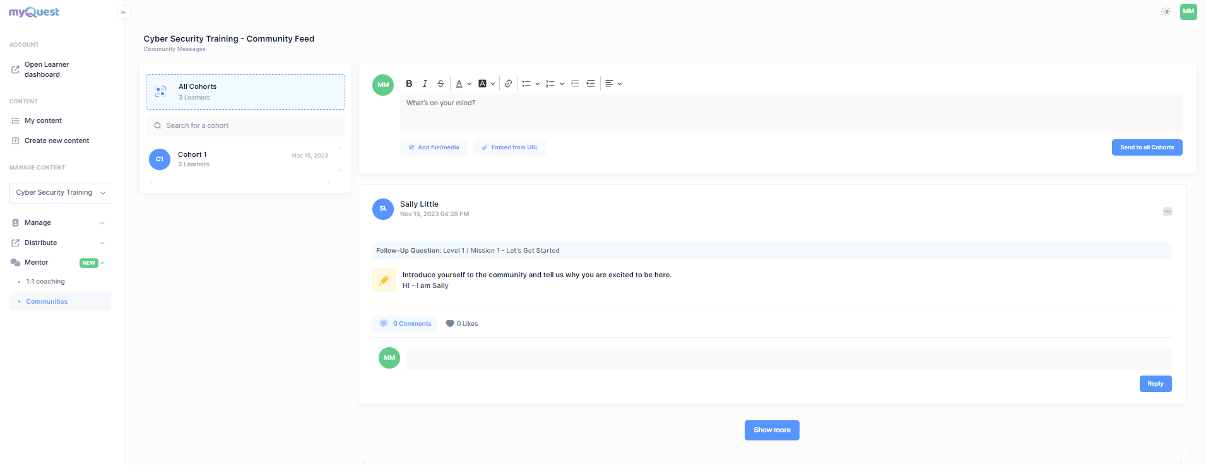
Task: Click the decrease indent icon
Action: pyautogui.click(x=575, y=84)
